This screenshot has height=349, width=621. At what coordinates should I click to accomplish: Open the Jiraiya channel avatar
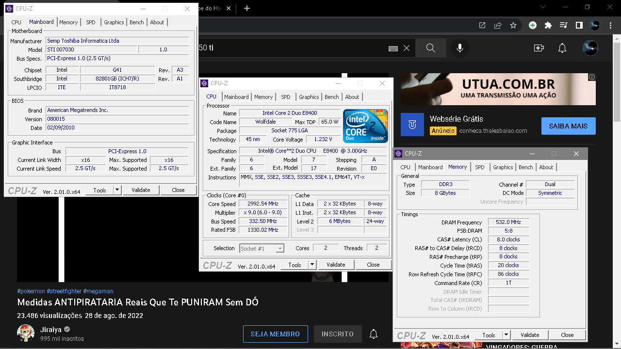tap(26, 333)
